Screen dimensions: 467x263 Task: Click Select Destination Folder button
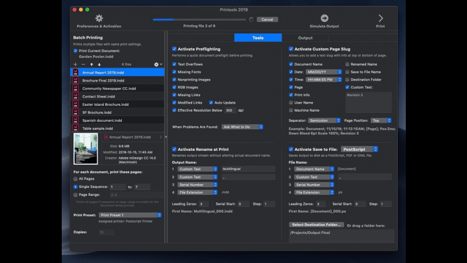click(x=316, y=224)
